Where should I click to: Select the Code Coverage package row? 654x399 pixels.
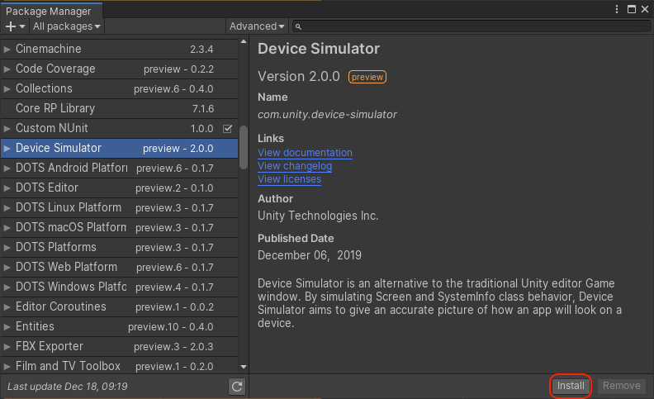(x=119, y=69)
